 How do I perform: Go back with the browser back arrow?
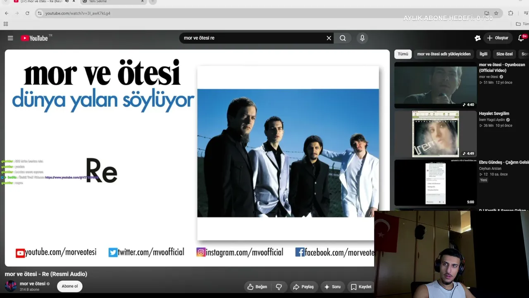coord(7,13)
